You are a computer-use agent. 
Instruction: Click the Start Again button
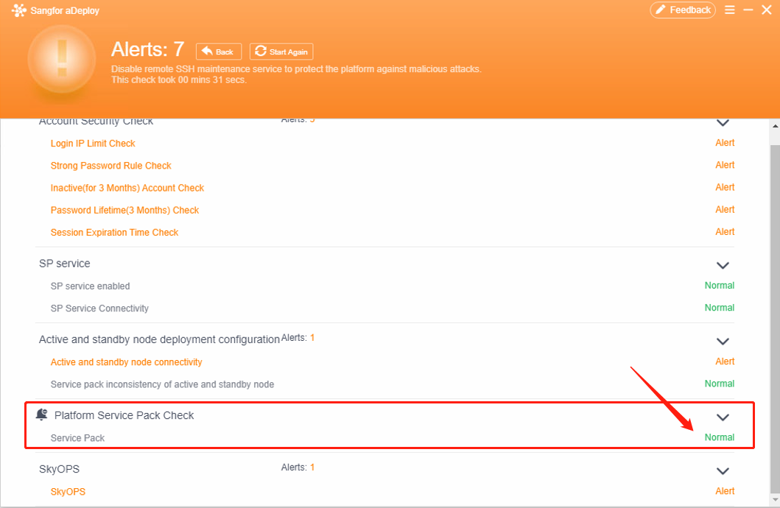point(281,51)
